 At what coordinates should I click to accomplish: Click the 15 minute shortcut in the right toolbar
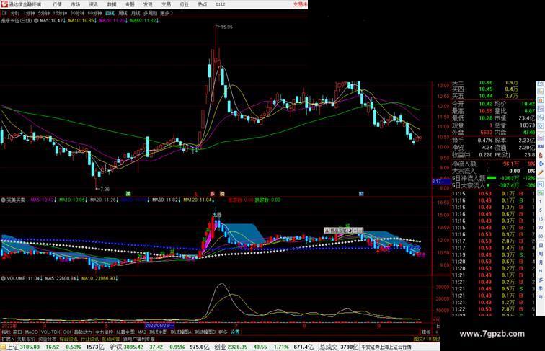pos(541,219)
